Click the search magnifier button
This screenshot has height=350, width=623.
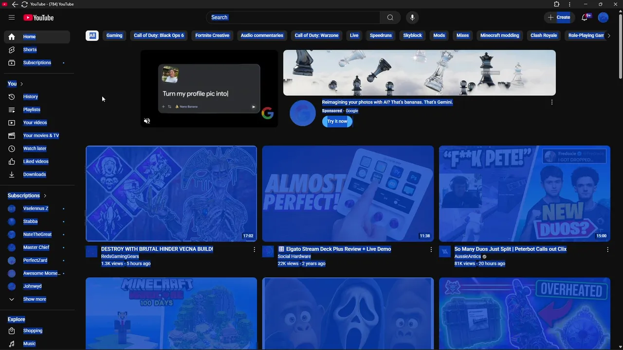tap(390, 17)
